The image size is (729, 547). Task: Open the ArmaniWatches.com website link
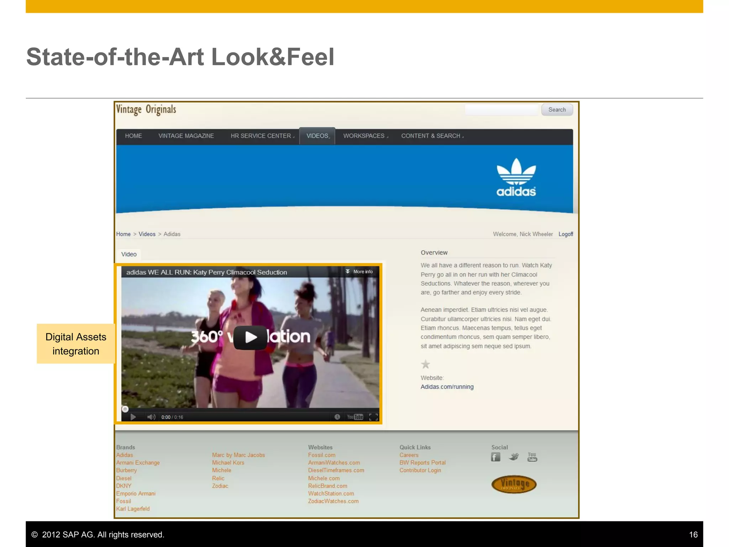[x=334, y=463]
